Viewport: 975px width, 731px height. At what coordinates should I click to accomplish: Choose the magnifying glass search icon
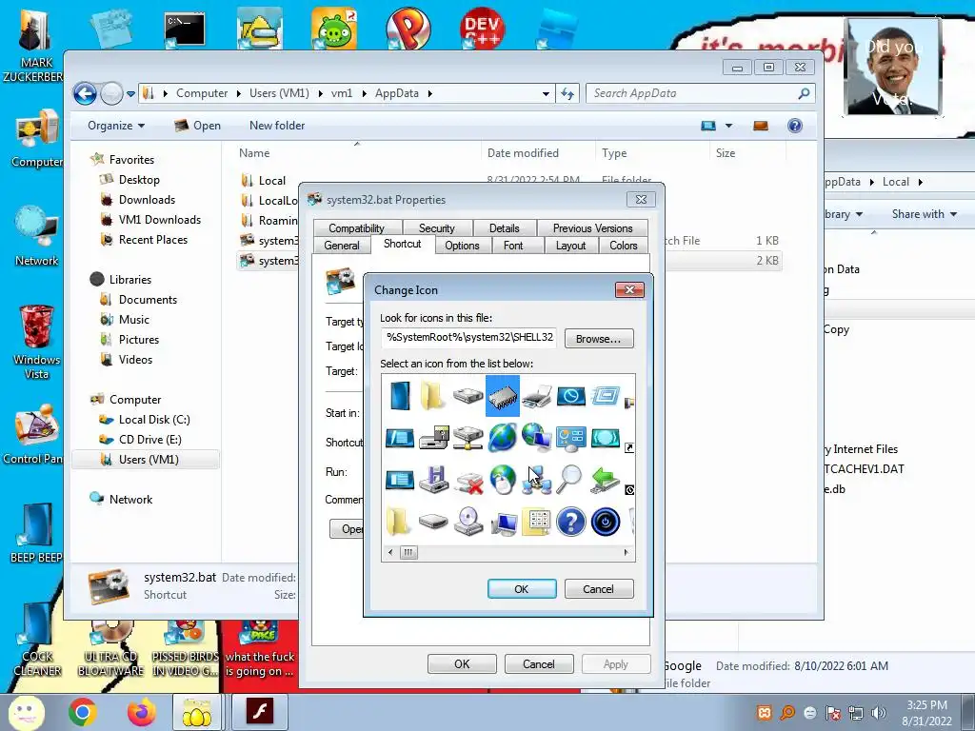tap(569, 480)
